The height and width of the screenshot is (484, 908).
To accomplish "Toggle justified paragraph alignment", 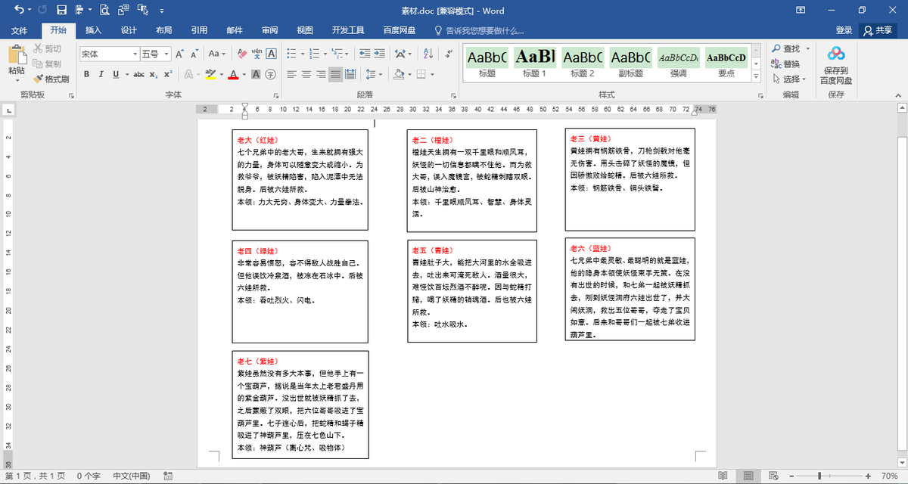I will coord(334,74).
